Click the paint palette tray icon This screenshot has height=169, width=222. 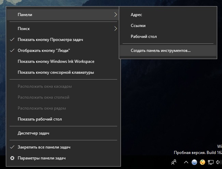click(x=202, y=162)
